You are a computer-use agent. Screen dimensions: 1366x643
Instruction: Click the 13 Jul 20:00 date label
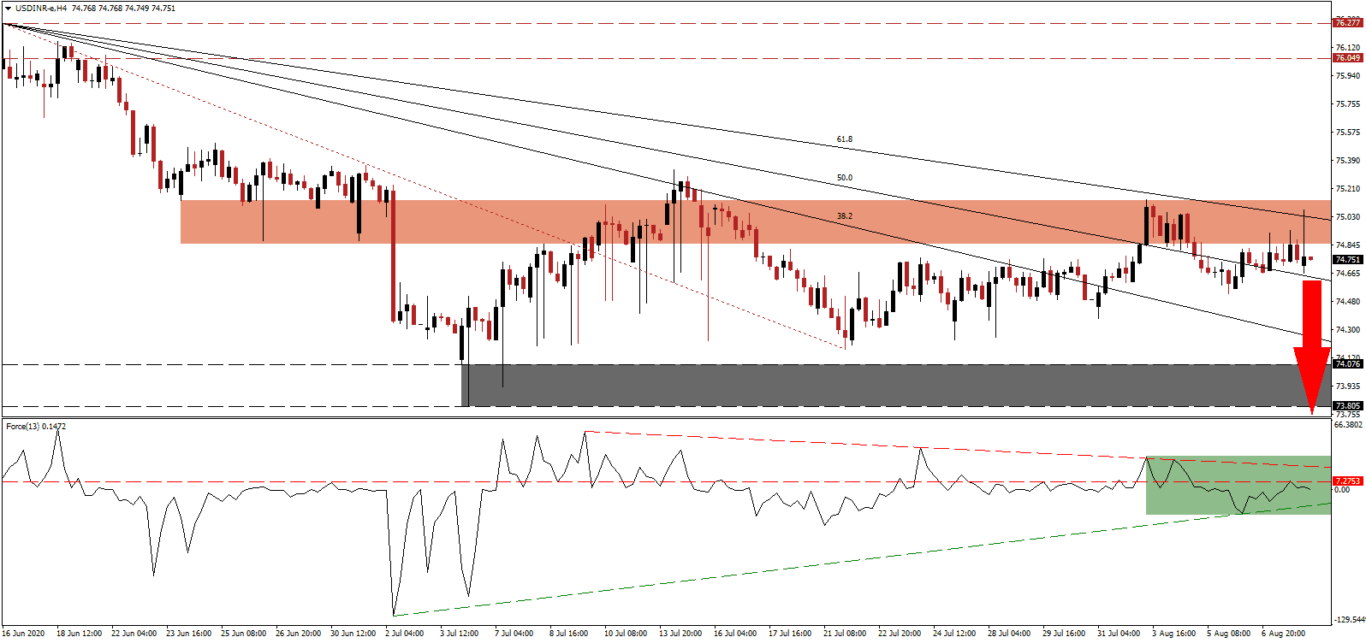pyautogui.click(x=680, y=634)
